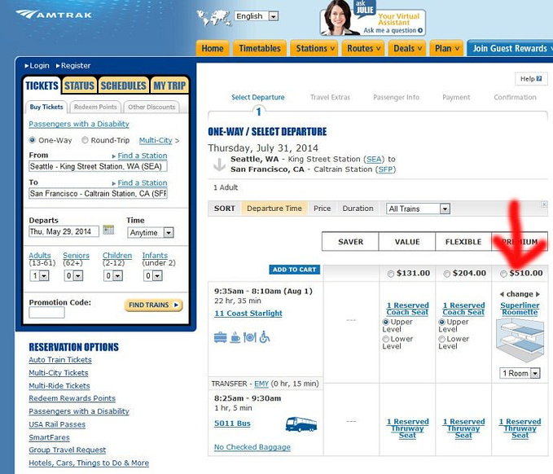
Task: Expand the Deals menu
Action: click(x=407, y=48)
